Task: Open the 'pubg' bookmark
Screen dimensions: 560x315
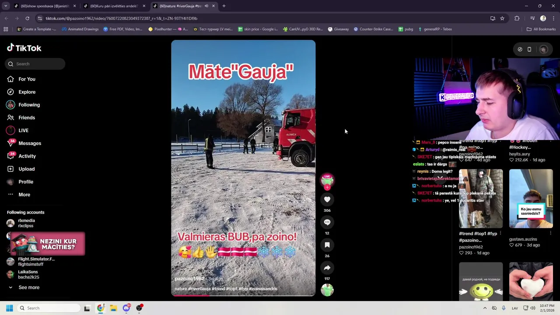Action: coord(406,29)
